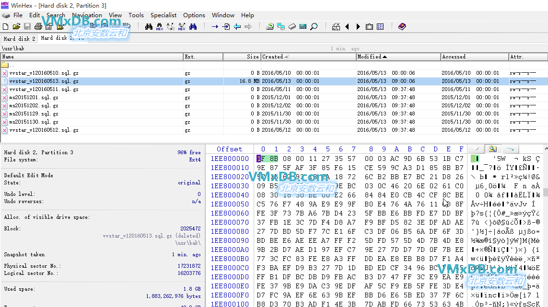
Task: Click the blue binoculars search icon
Action: [193, 26]
